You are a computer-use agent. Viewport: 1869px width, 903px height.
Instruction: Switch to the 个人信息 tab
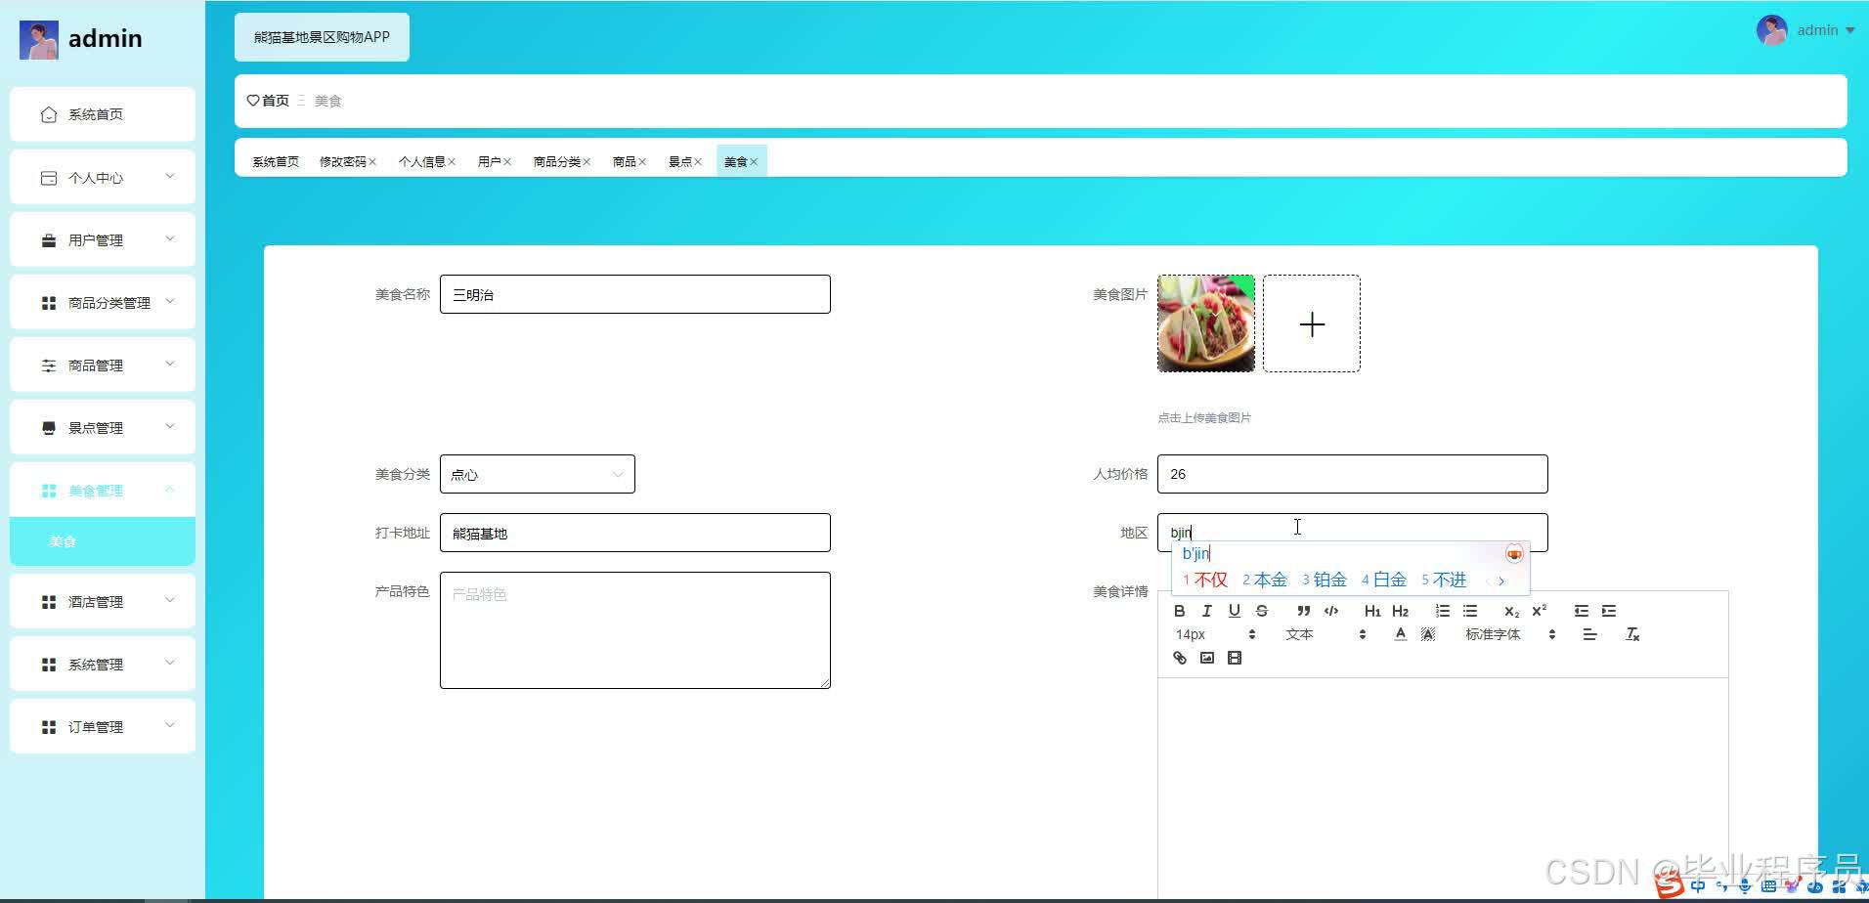point(421,161)
